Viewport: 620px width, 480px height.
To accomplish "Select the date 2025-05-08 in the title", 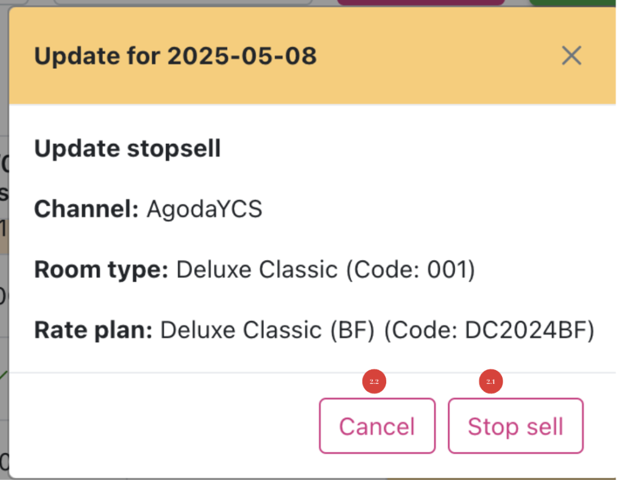I will (242, 56).
